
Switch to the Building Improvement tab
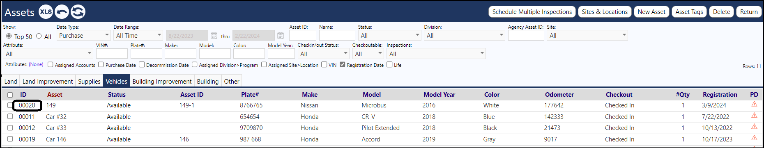pyautogui.click(x=162, y=81)
